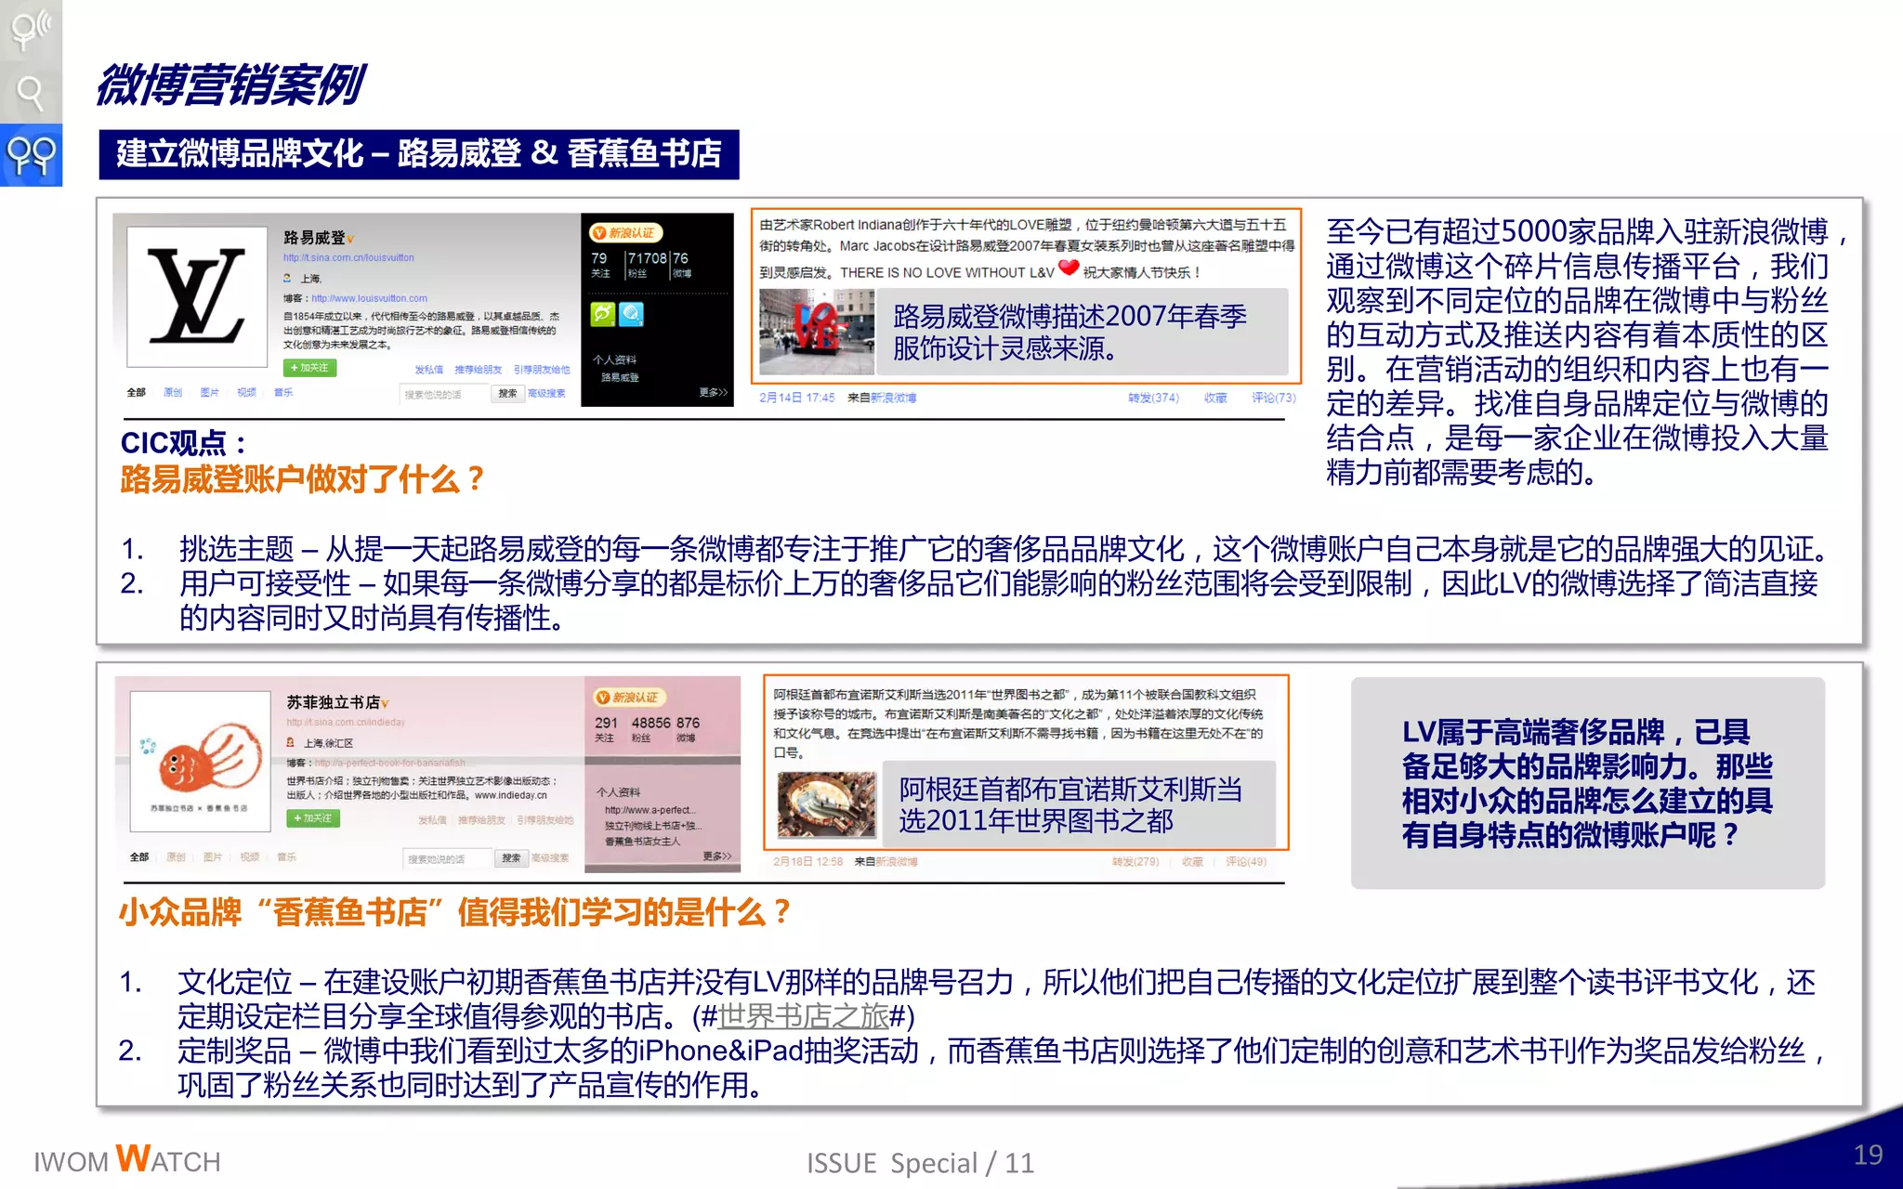Open the t.sina.com.cn/louisvuitton profile link

[348, 257]
